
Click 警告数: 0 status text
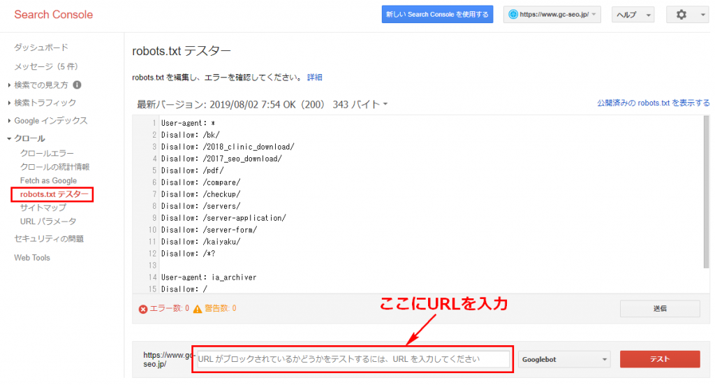220,308
